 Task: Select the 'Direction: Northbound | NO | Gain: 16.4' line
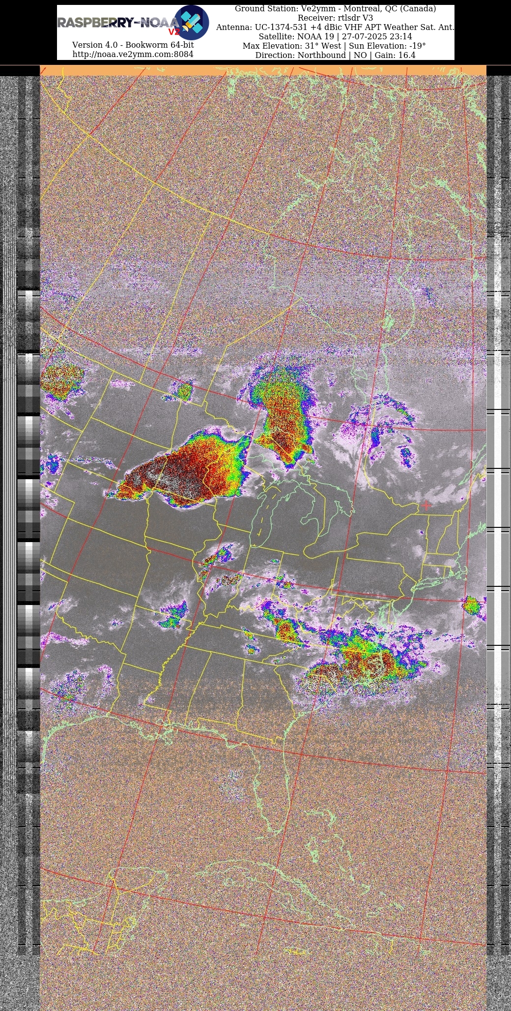pos(335,55)
